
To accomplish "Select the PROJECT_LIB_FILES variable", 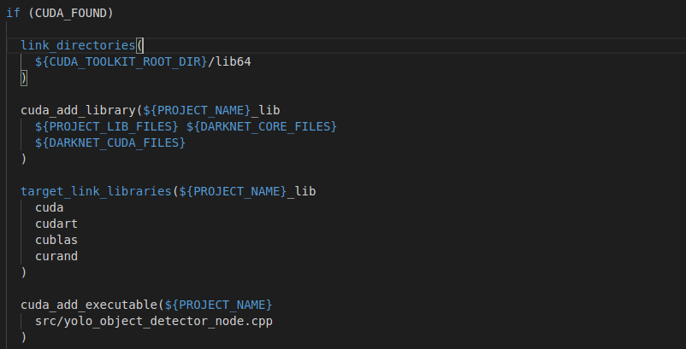I will (107, 126).
